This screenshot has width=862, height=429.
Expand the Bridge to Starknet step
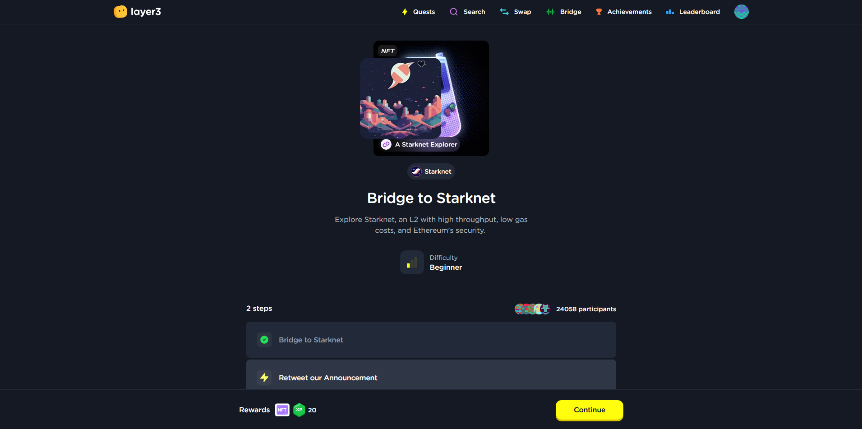pyautogui.click(x=431, y=340)
